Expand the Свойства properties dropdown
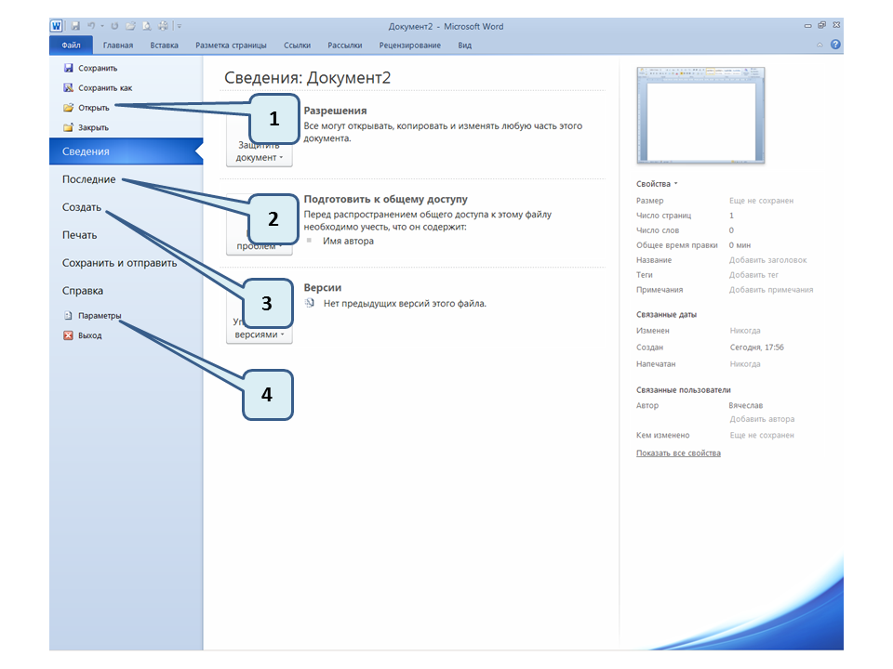The image size is (893, 669). 657,184
